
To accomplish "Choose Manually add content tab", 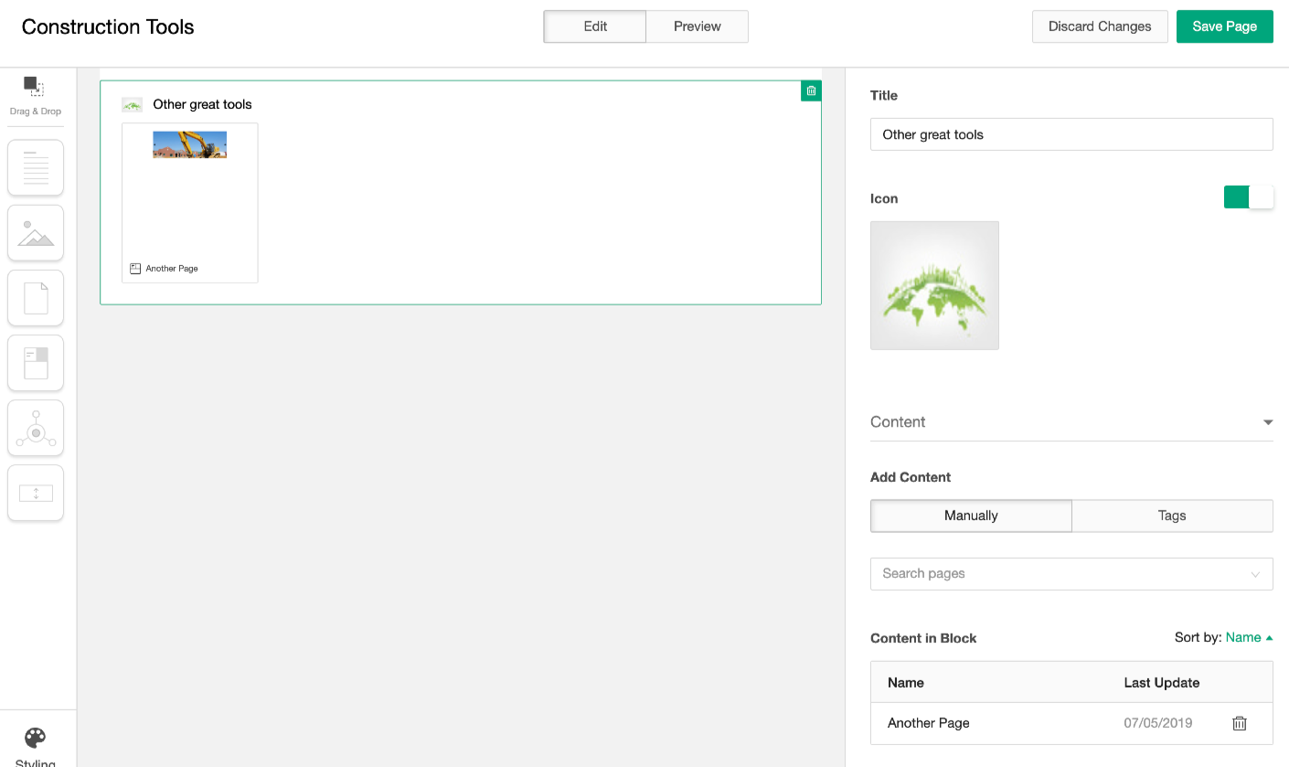I will pyautogui.click(x=971, y=516).
